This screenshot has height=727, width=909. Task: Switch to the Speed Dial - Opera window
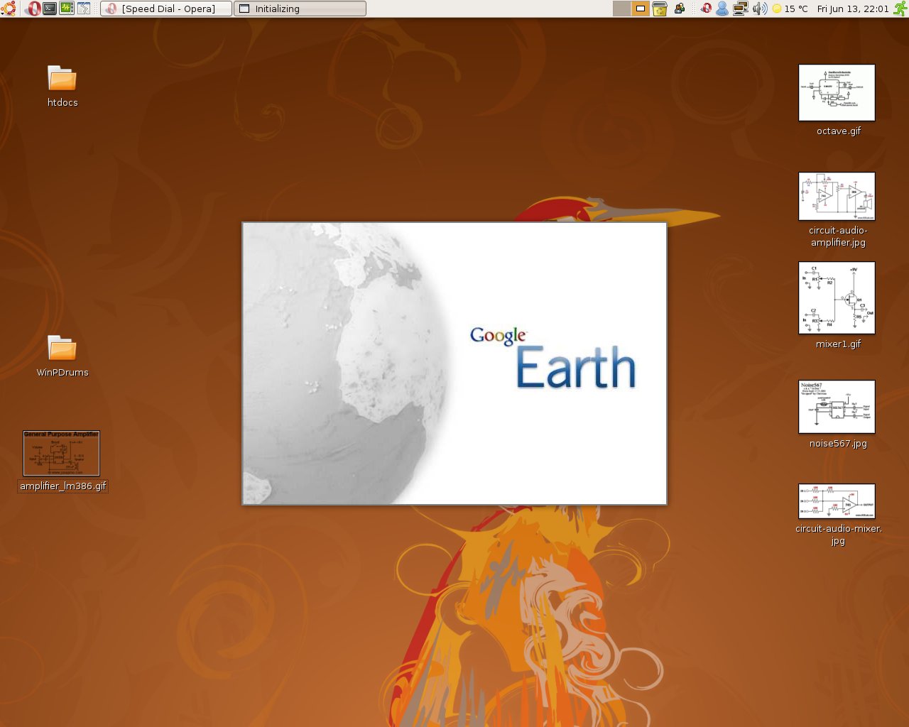click(x=167, y=9)
